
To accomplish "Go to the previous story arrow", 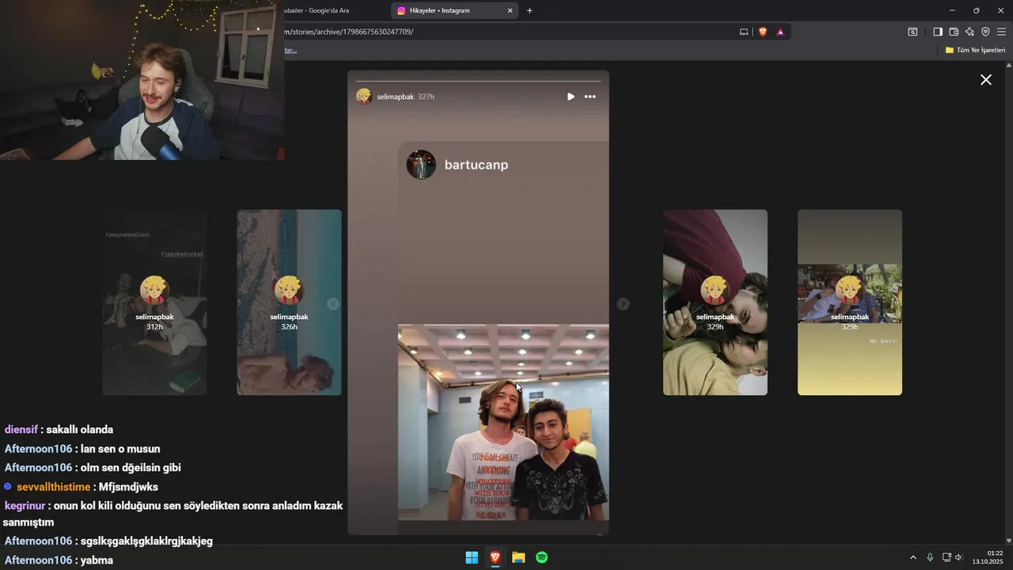I will point(333,304).
